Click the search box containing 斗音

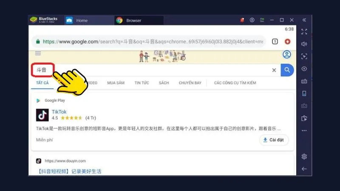point(156,70)
